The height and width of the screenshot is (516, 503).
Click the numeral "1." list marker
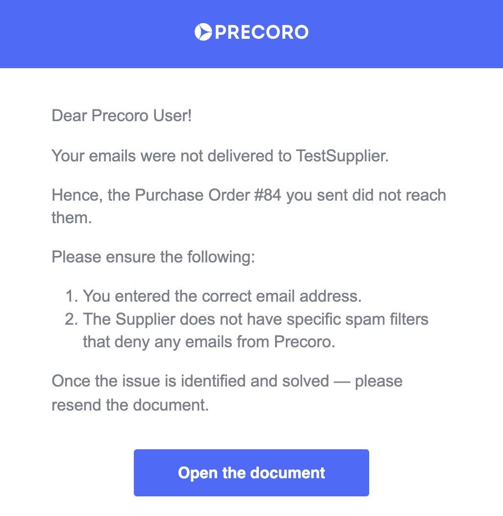(x=72, y=296)
